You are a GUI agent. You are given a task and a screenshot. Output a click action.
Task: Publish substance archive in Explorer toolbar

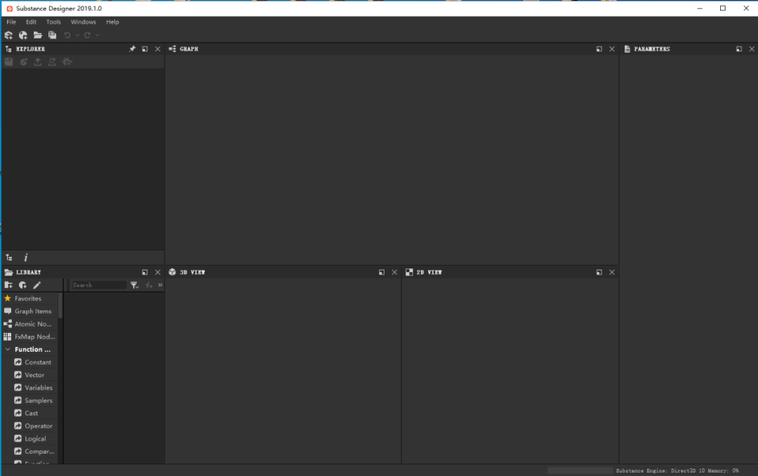click(23, 62)
